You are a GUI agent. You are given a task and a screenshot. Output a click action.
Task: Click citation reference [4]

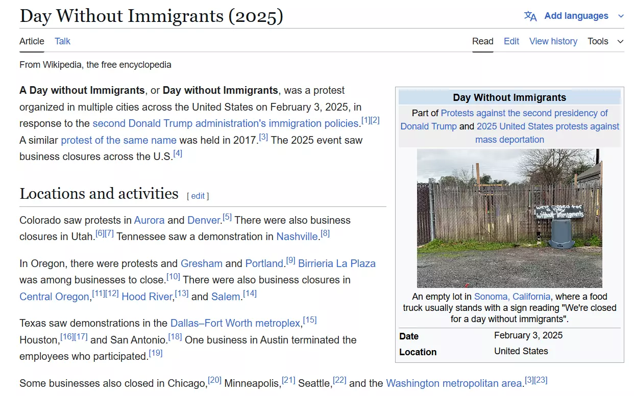(178, 153)
